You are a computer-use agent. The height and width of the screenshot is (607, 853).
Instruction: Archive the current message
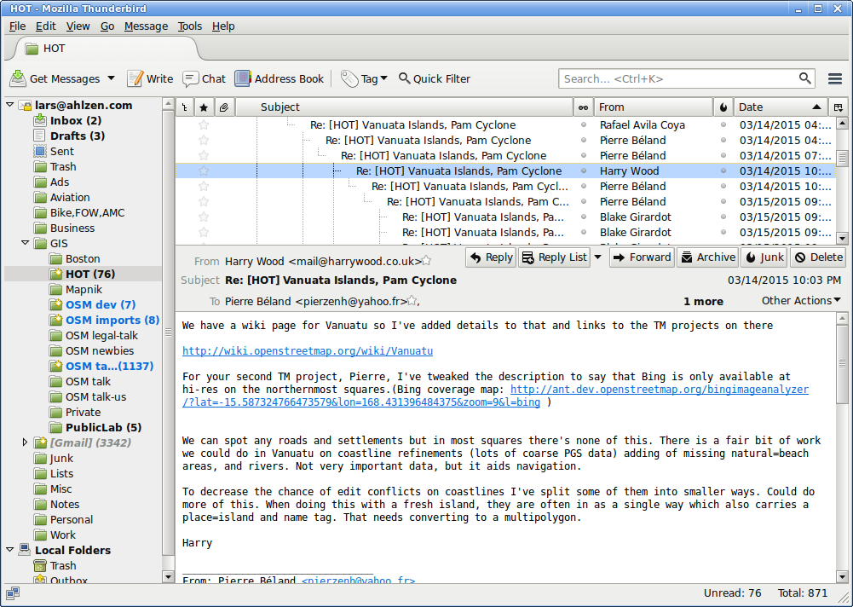[x=706, y=257]
